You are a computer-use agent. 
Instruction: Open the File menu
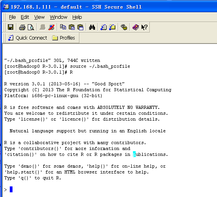point(13,17)
